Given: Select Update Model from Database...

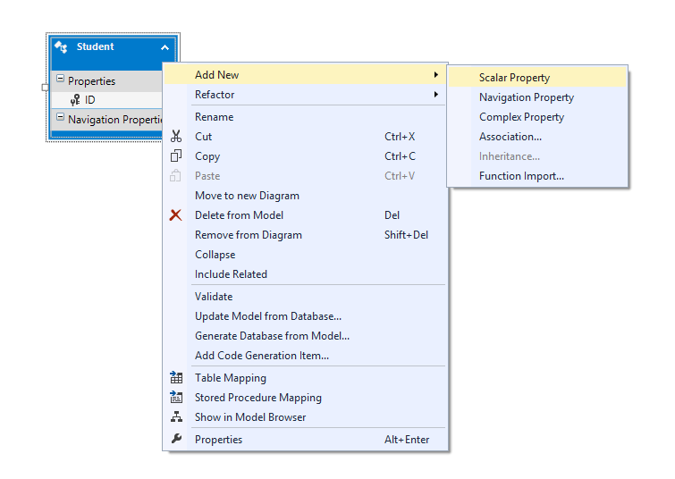Looking at the screenshot, I should (x=305, y=316).
